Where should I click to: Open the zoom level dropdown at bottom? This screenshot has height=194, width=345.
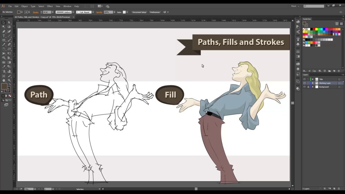coord(35,189)
